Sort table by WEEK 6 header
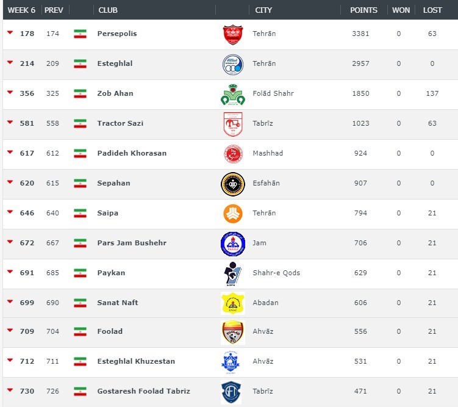The height and width of the screenshot is (407, 458). point(21,10)
